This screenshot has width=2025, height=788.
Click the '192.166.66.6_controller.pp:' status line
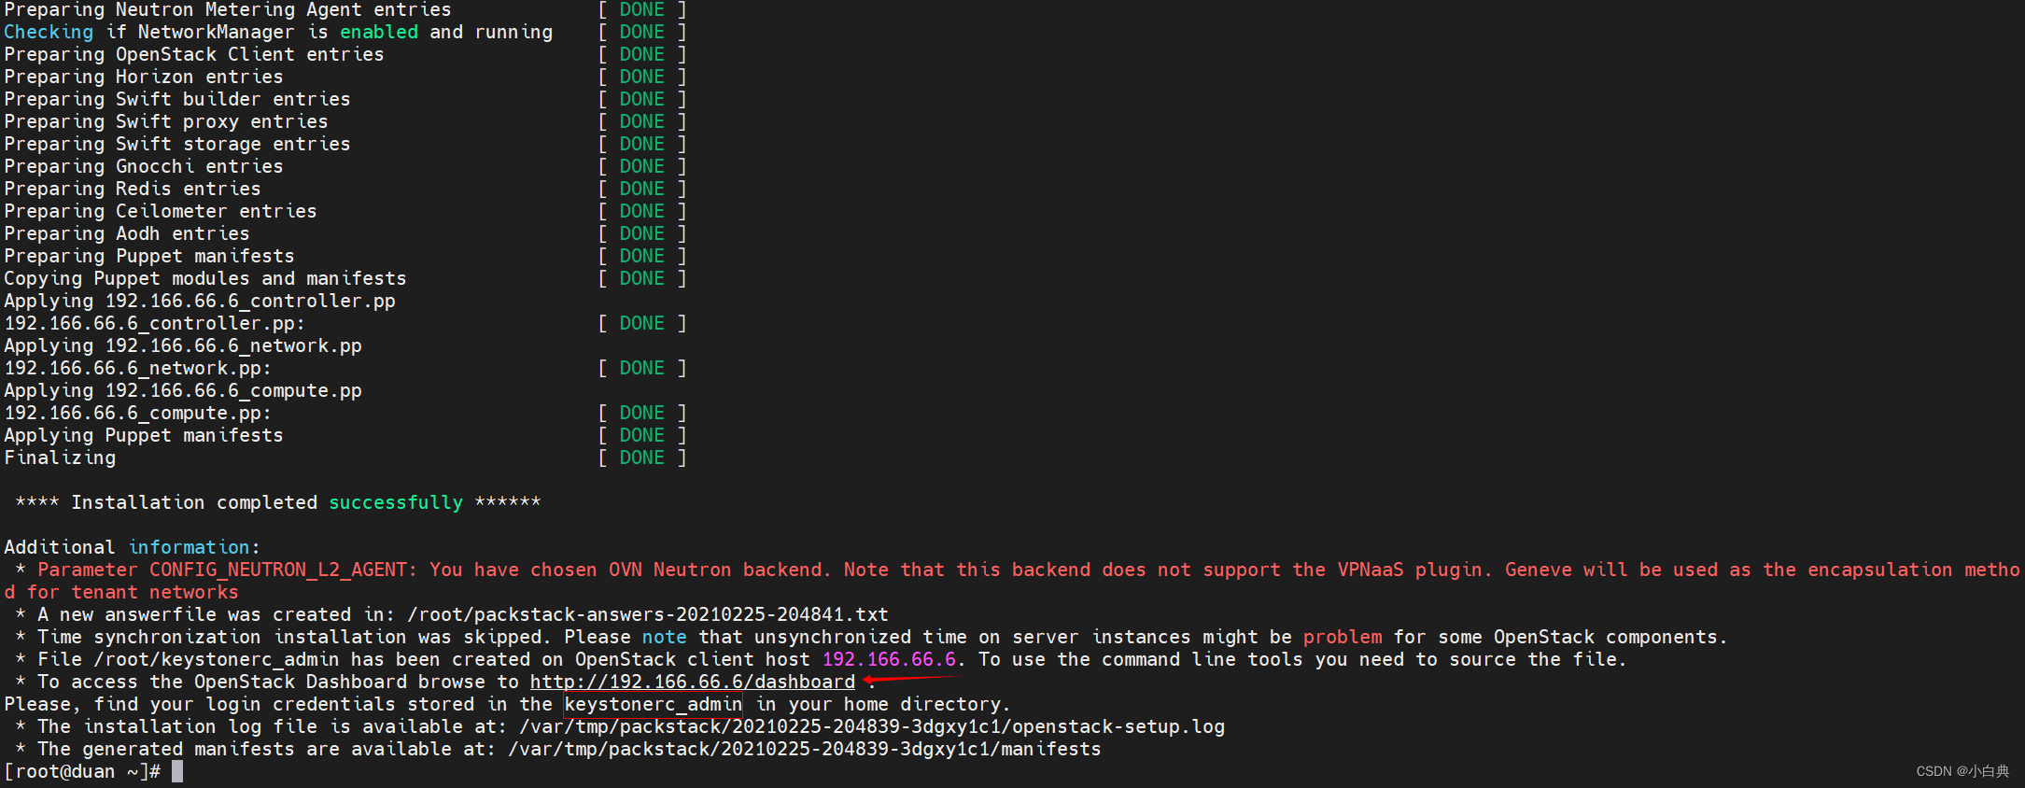[x=154, y=323]
